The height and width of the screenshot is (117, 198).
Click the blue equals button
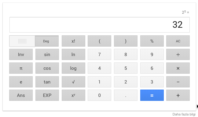[x=152, y=95]
